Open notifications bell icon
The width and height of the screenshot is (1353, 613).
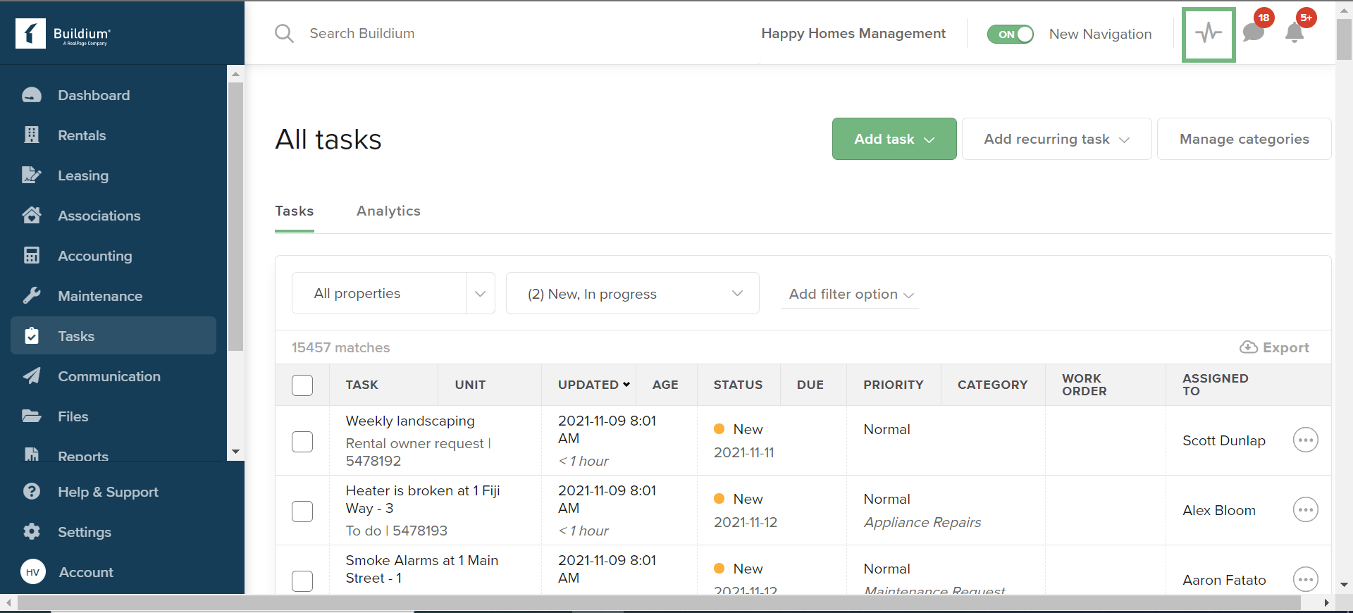click(x=1295, y=33)
